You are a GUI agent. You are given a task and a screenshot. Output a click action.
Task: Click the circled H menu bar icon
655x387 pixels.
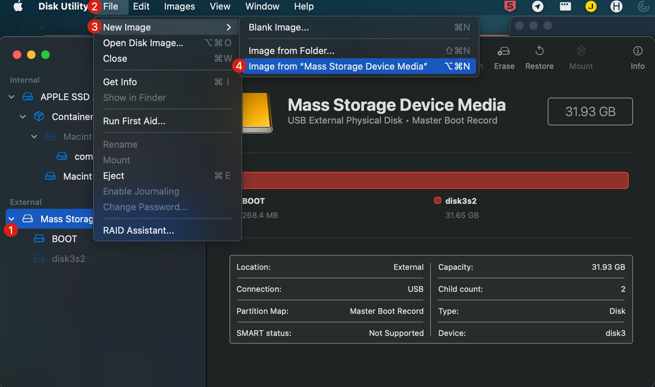pos(616,6)
